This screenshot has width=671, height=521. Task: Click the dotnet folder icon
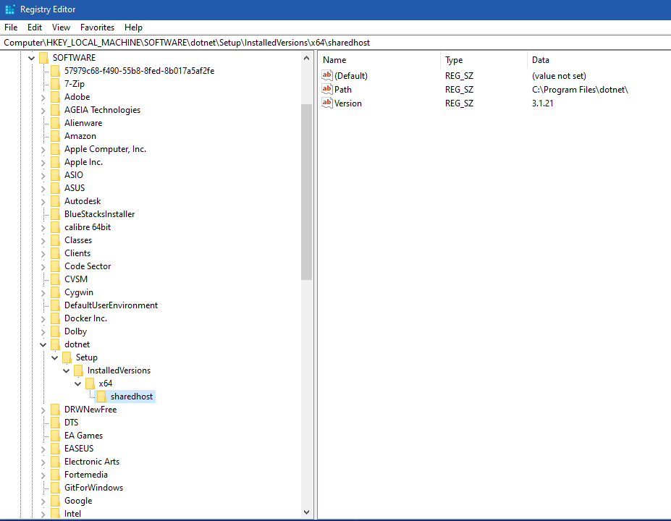[x=55, y=344]
